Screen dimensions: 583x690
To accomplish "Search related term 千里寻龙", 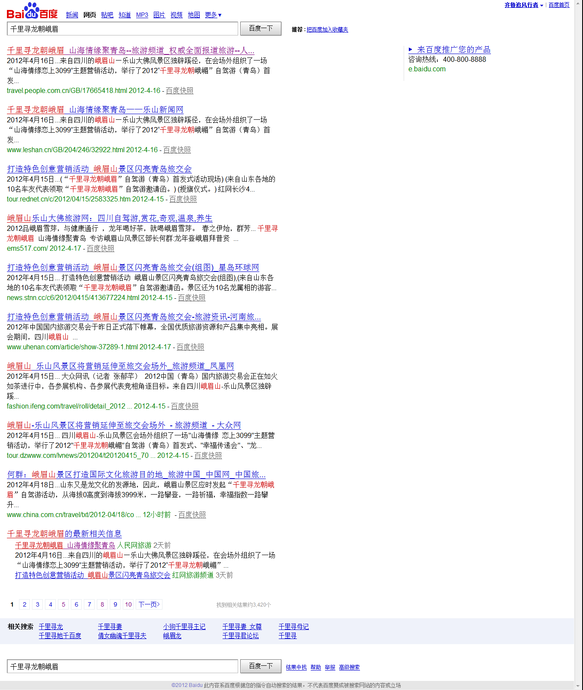I will point(51,627).
